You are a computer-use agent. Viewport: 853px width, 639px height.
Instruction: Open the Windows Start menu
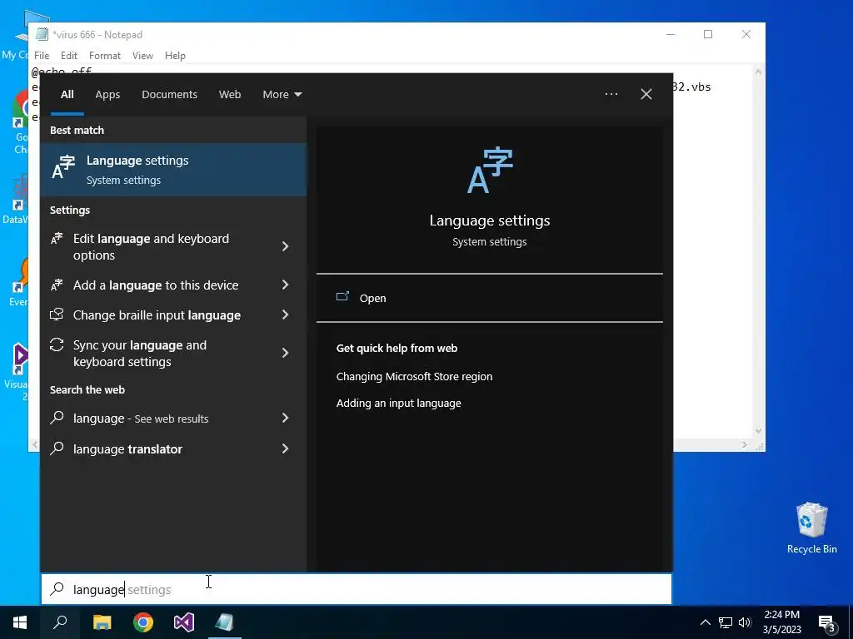[20, 622]
